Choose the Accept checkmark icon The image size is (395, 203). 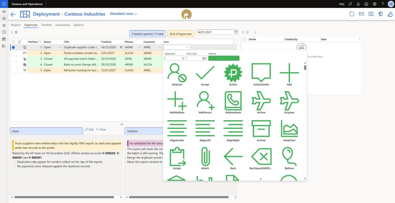205,75
